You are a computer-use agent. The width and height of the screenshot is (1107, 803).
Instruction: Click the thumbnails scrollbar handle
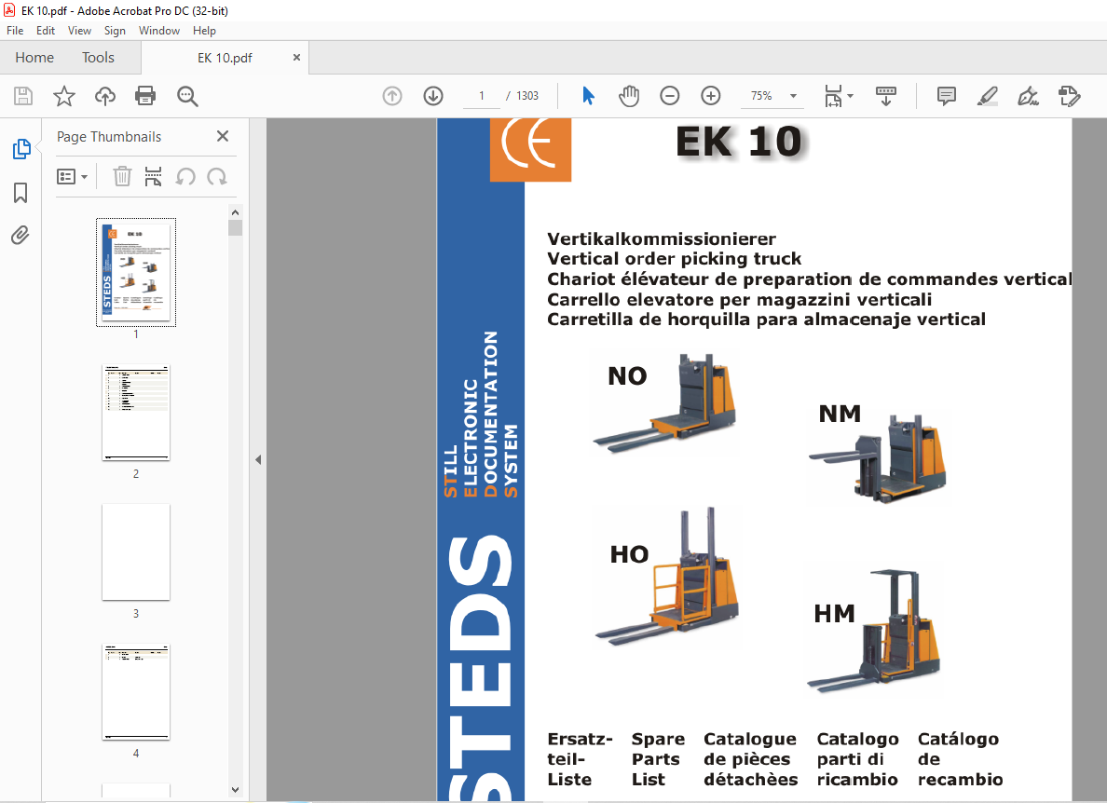(235, 227)
